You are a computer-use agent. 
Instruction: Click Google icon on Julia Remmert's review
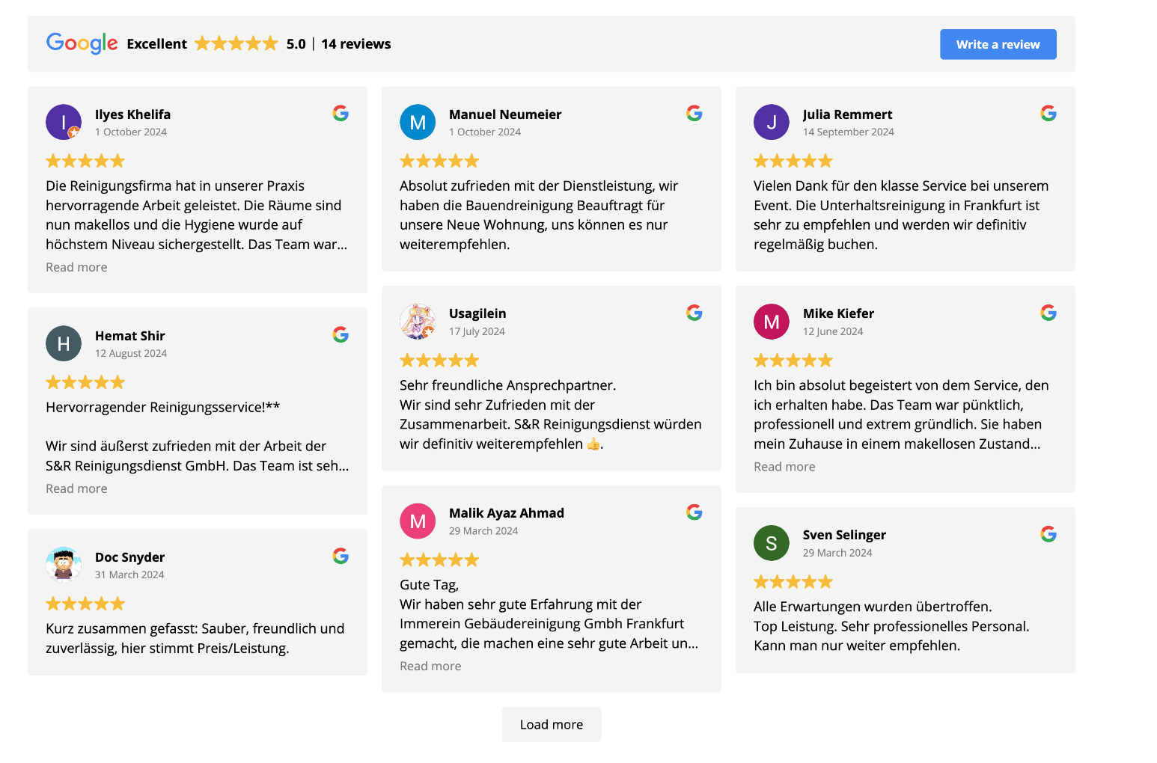coord(1048,113)
